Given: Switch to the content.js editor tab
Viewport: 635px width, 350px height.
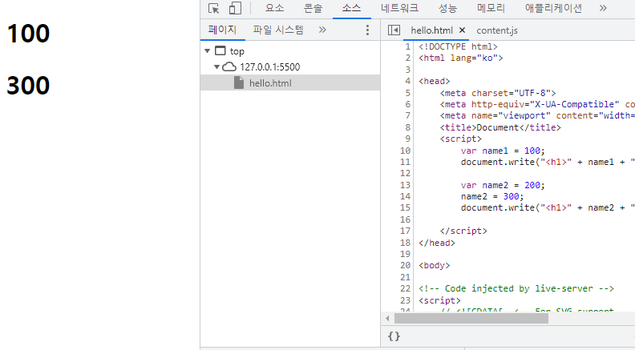Looking at the screenshot, I should click(497, 30).
